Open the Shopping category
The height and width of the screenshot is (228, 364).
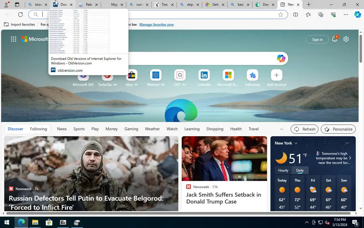click(x=215, y=129)
